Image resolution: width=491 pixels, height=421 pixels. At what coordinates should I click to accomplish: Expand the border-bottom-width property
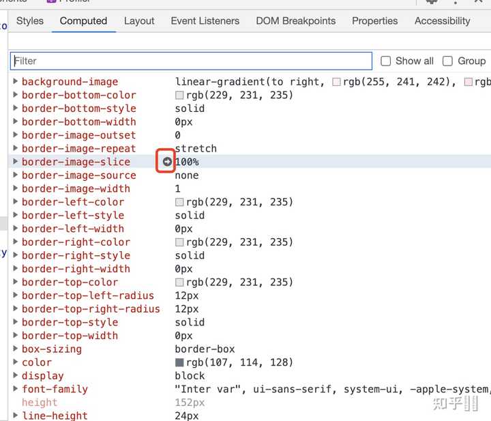coord(15,121)
